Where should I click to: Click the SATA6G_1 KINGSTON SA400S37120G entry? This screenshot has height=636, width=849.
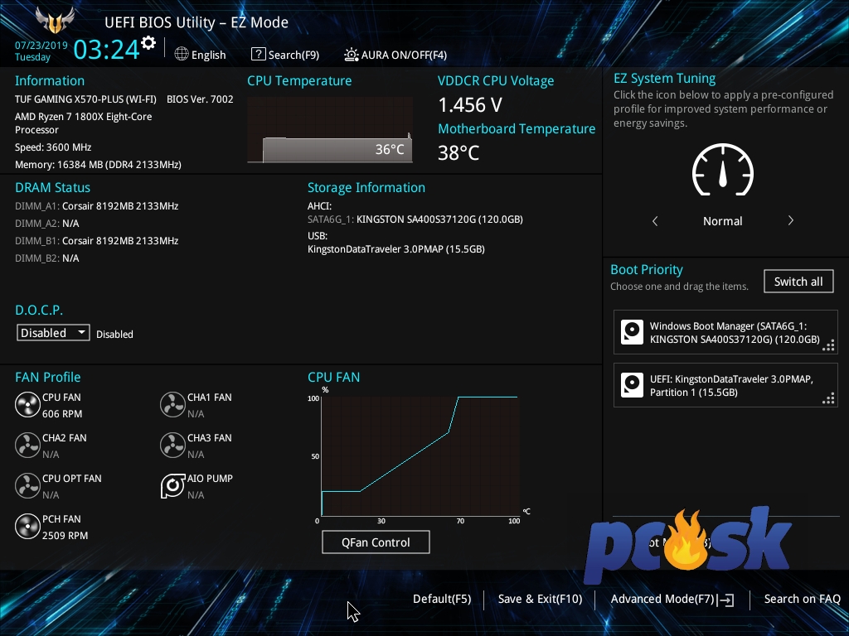[415, 219]
